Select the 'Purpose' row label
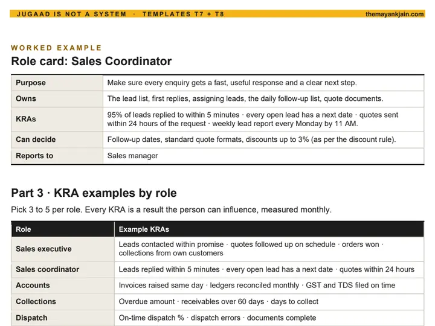Screen dimensions: 435x326 click(x=31, y=83)
